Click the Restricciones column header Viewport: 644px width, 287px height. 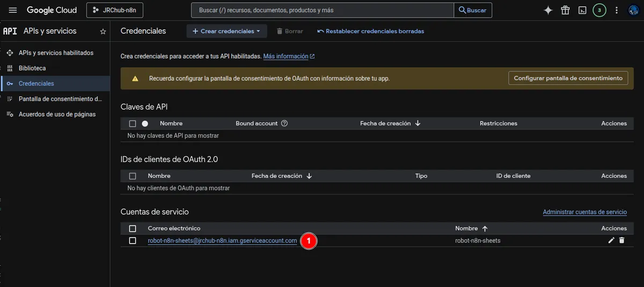498,123
